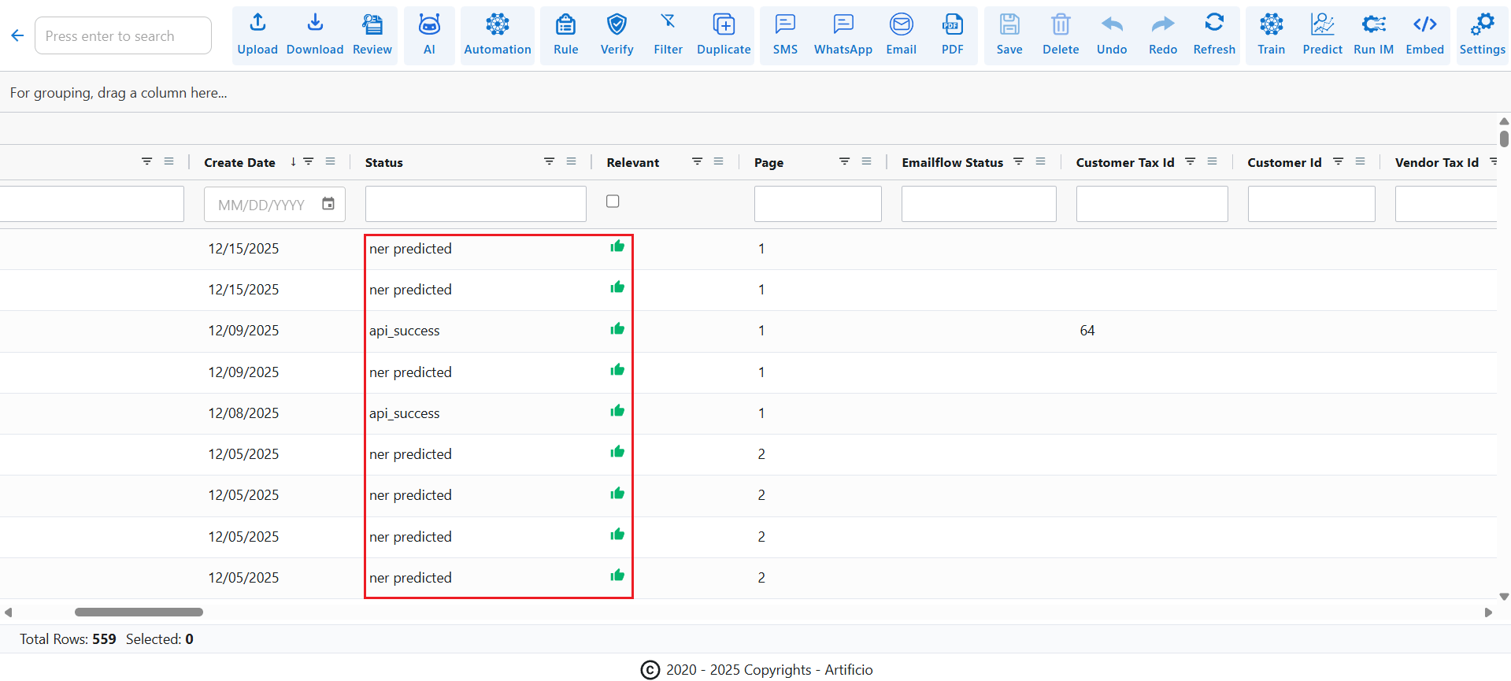Sort by the Create Date column header

coord(239,163)
